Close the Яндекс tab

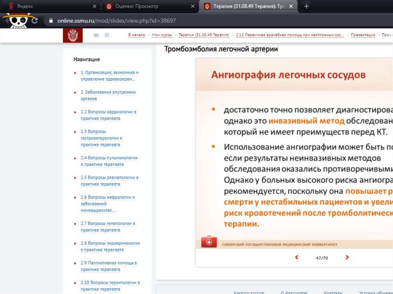pos(94,6)
